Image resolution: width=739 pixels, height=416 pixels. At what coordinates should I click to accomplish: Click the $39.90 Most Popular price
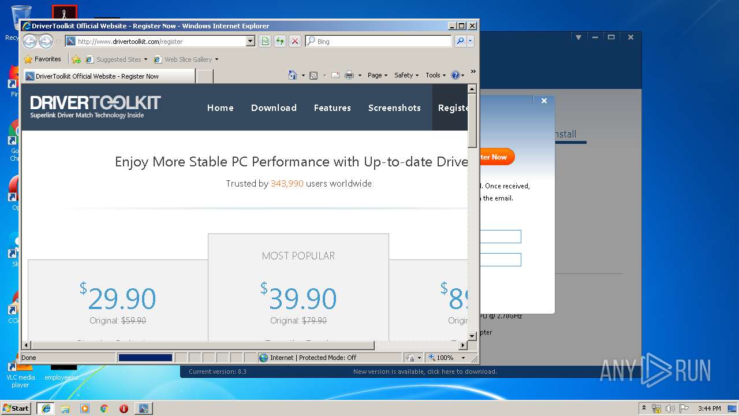(x=298, y=296)
